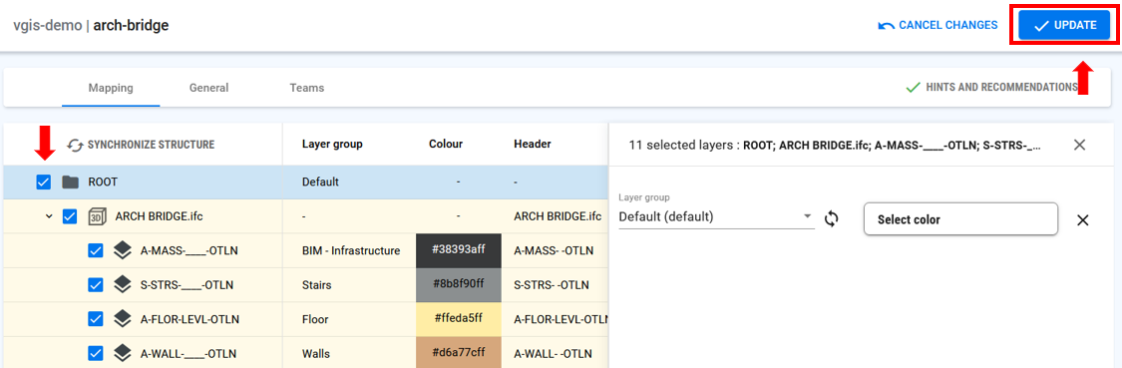Image resolution: width=1122 pixels, height=368 pixels.
Task: Click the Default layer group cell for ROOT
Action: (x=320, y=182)
